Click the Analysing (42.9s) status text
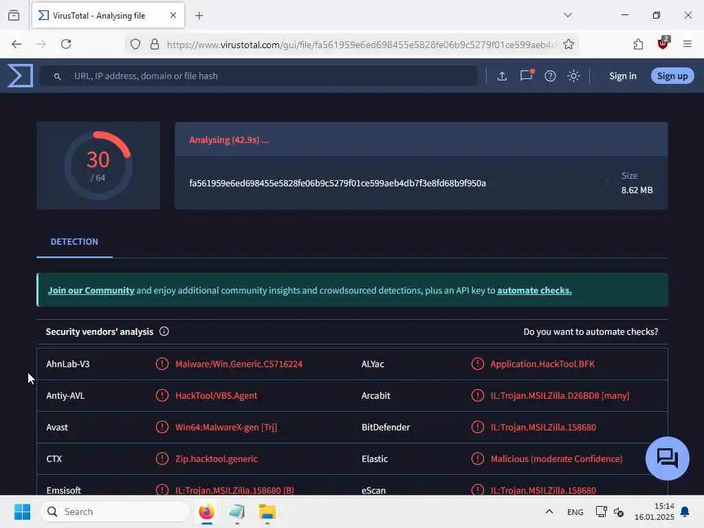The height and width of the screenshot is (528, 704). click(x=229, y=140)
